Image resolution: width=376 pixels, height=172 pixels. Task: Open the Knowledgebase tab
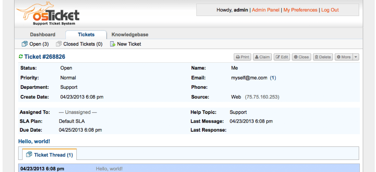pyautogui.click(x=130, y=34)
